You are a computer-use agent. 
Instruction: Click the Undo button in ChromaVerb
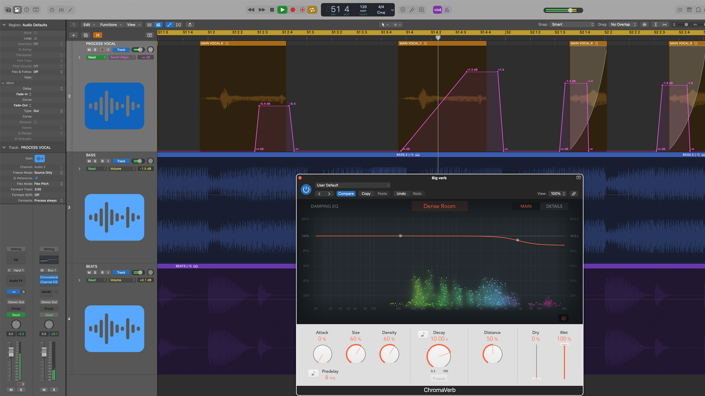401,194
